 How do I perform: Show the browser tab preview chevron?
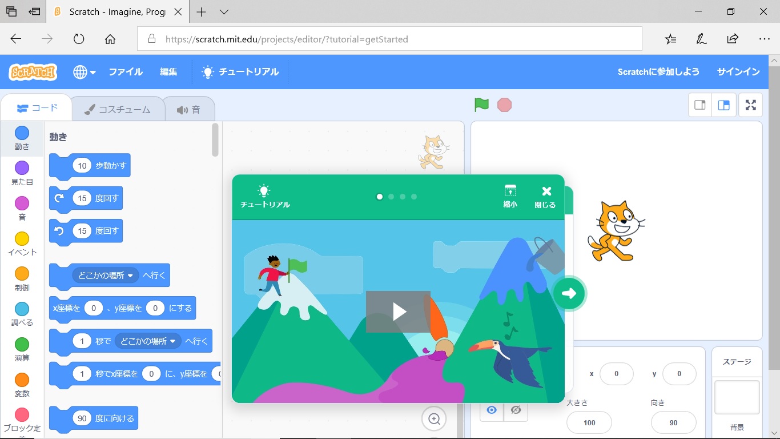click(224, 12)
